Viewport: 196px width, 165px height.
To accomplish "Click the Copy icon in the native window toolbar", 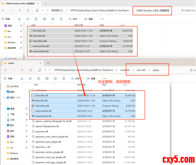I will pyautogui.click(x=30, y=78).
